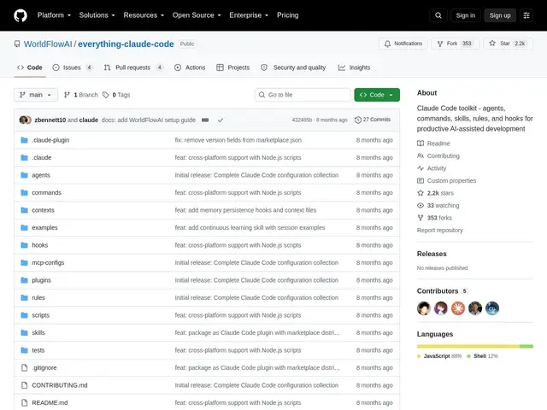Click the Sign in button
The height and width of the screenshot is (410, 547).
[x=465, y=15]
